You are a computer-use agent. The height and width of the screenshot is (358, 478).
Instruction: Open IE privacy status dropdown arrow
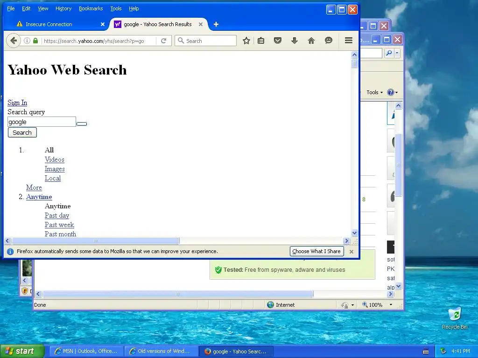(353, 305)
